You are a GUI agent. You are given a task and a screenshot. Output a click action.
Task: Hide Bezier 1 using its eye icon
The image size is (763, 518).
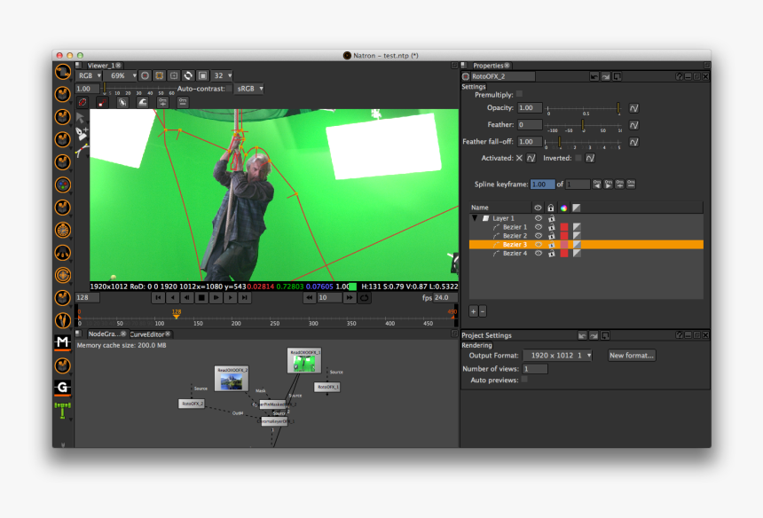(537, 228)
